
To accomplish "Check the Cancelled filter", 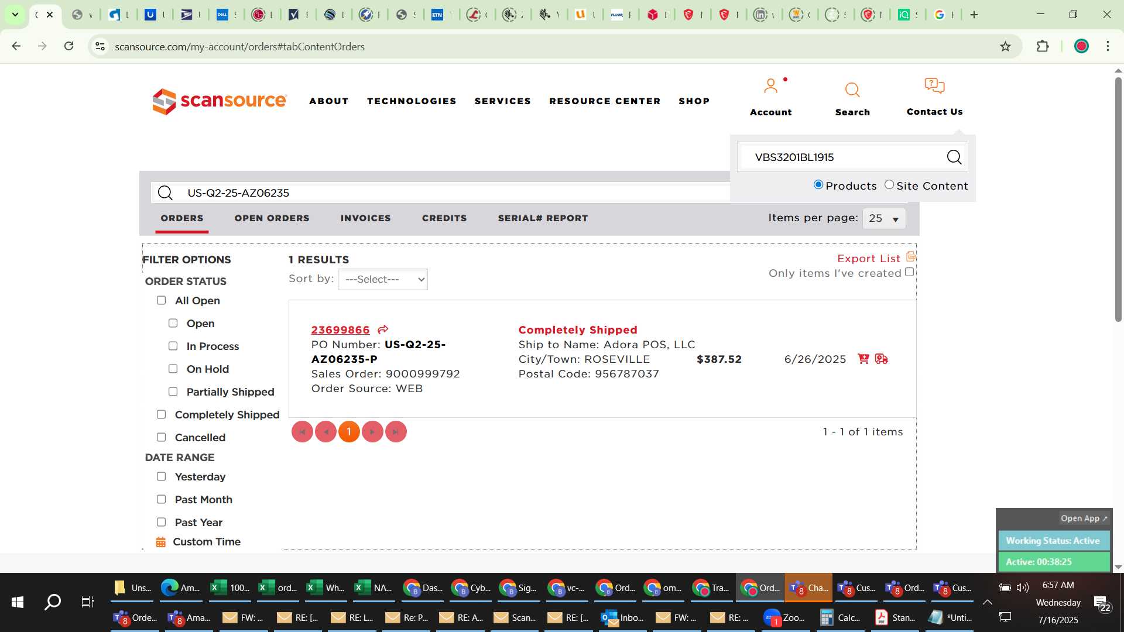I will click(161, 437).
